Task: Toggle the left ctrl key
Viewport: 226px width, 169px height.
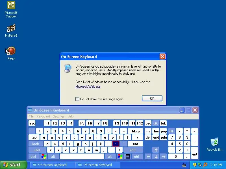Action: click(33, 156)
